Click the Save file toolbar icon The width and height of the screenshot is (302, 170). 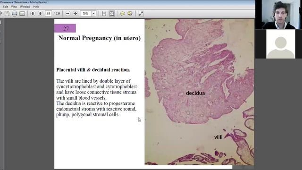pos(7,14)
